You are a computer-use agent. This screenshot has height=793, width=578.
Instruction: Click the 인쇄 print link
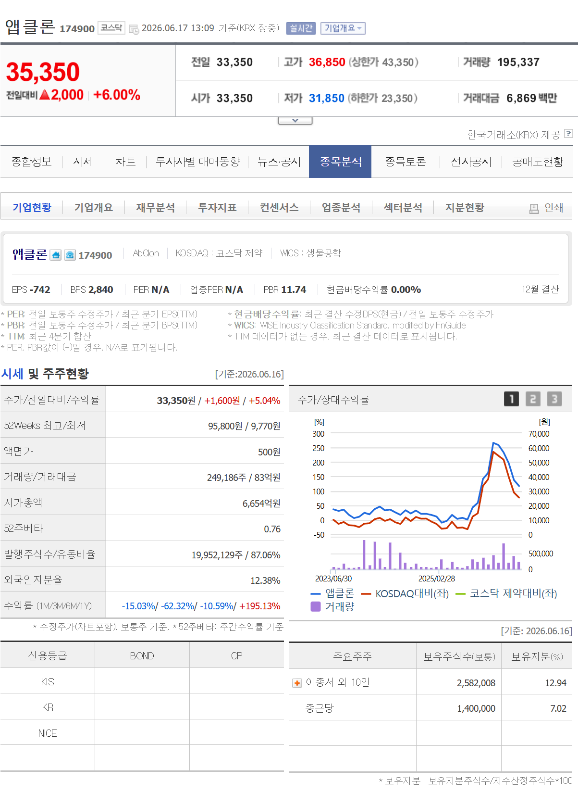pos(553,207)
